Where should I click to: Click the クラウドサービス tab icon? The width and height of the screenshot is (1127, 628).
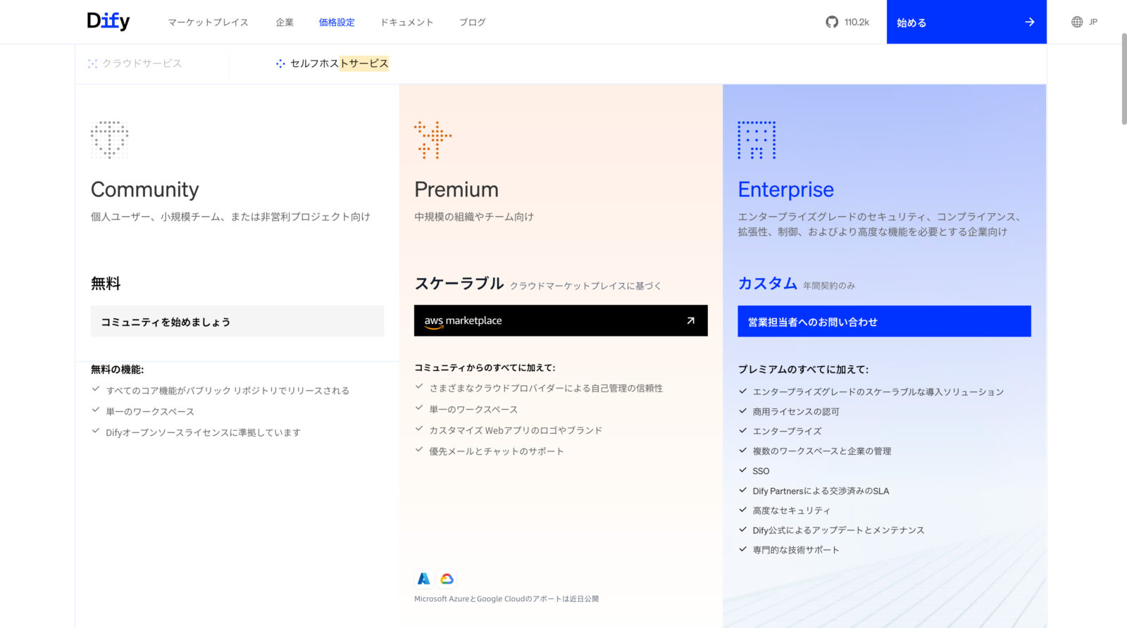click(x=92, y=63)
